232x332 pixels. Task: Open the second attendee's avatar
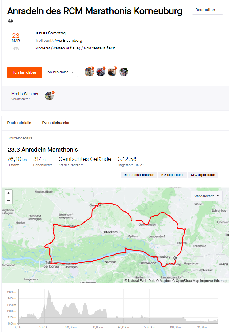click(101, 72)
